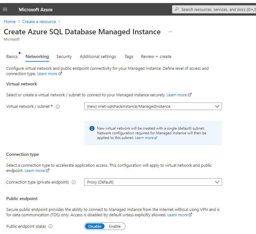Enable public endpoint data access

pos(116,226)
